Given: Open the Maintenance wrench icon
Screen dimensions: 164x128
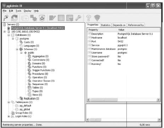Looking at the screenshot, I should (78, 18).
